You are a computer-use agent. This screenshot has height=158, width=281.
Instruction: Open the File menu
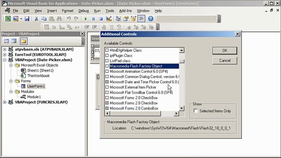15,11
